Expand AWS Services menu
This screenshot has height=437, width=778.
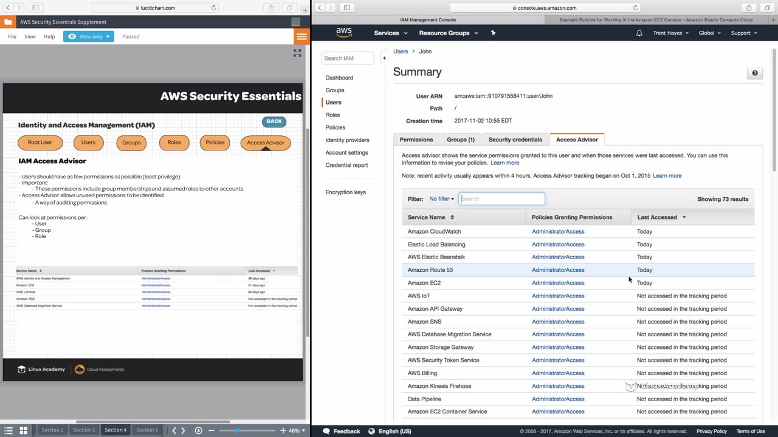390,33
